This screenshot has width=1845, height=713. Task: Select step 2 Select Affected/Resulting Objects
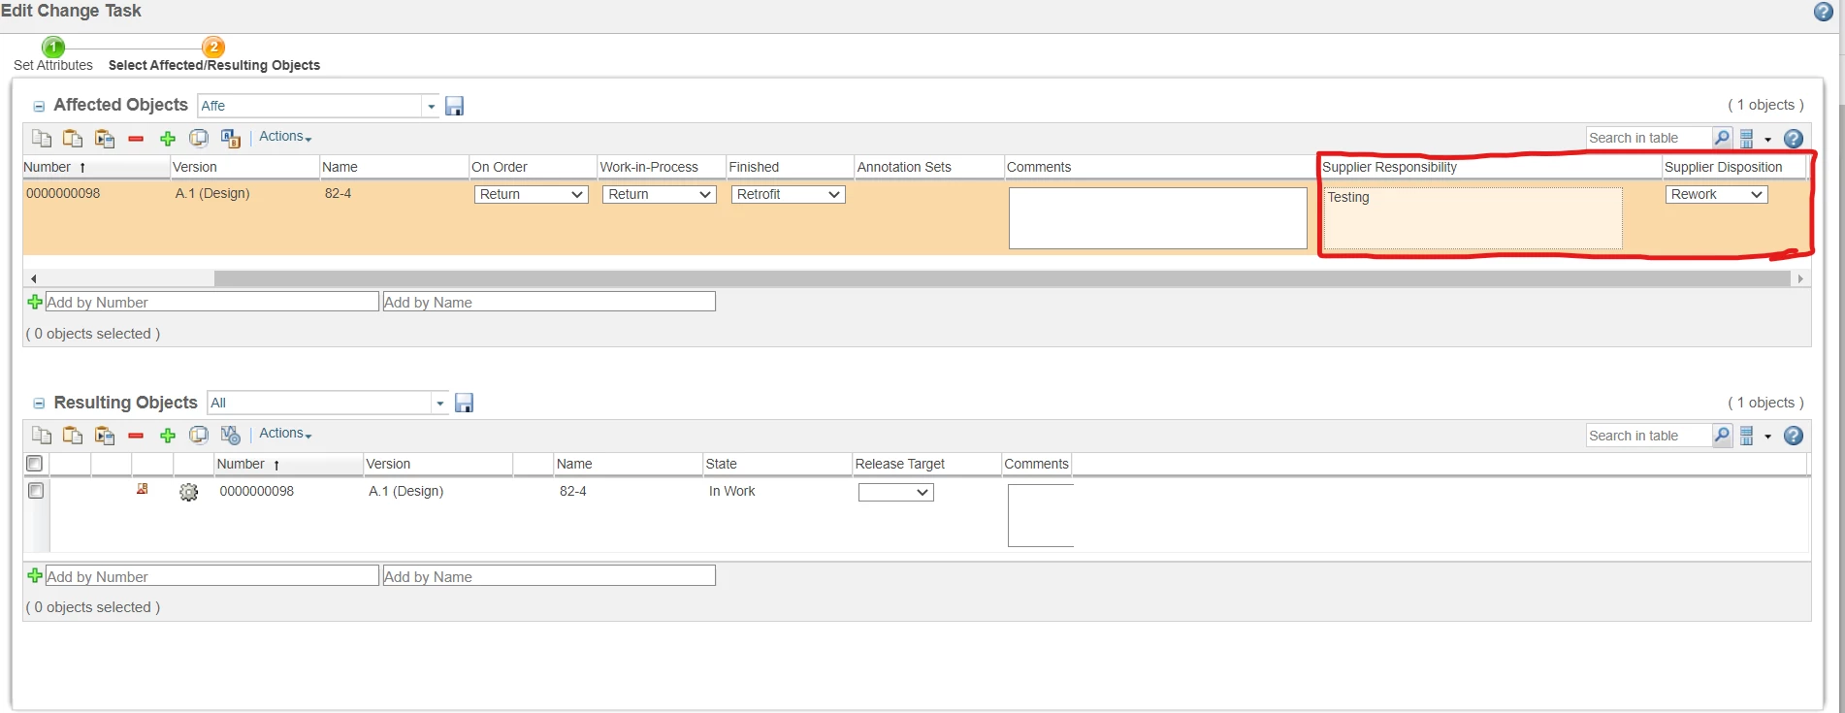click(213, 47)
